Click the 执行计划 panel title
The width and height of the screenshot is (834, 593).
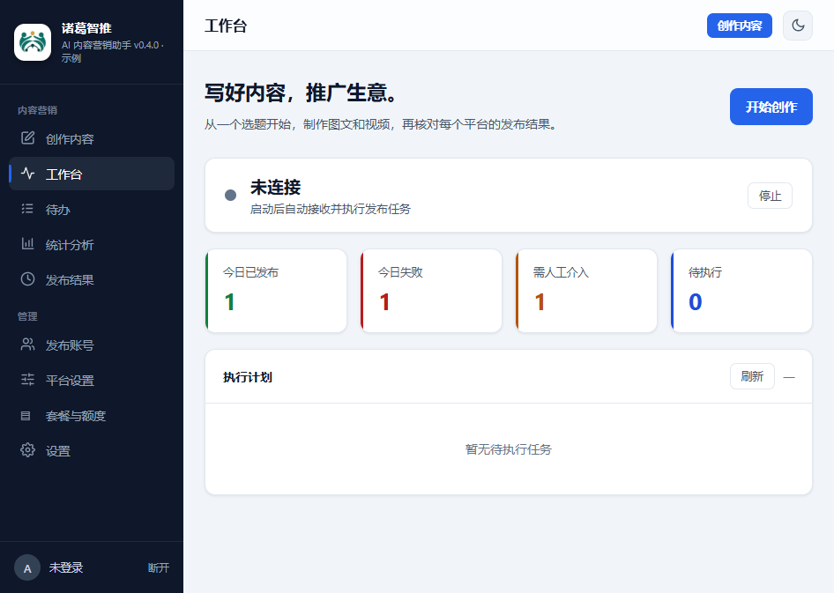click(248, 377)
